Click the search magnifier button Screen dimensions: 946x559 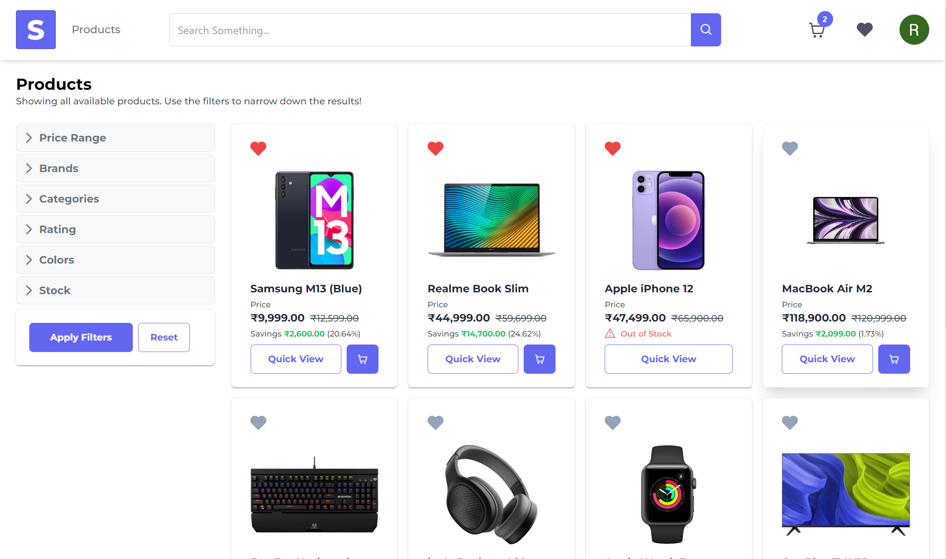pyautogui.click(x=706, y=30)
